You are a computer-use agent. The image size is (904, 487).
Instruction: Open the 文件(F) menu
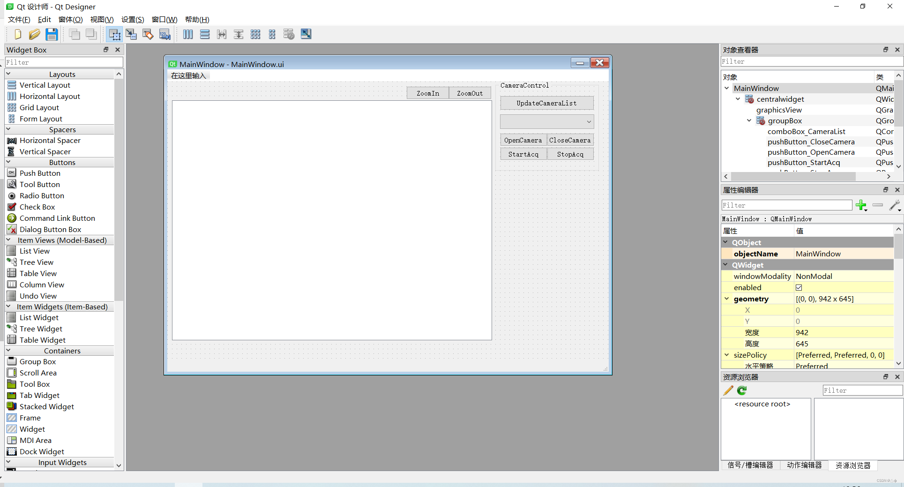pos(19,20)
